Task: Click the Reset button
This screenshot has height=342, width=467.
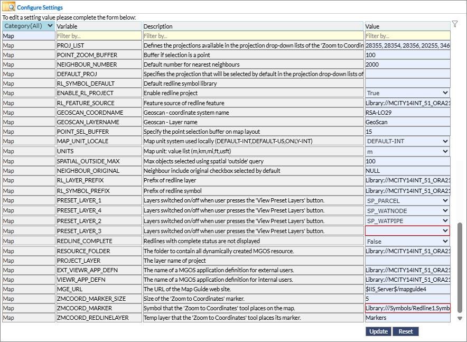Action: click(x=406, y=331)
